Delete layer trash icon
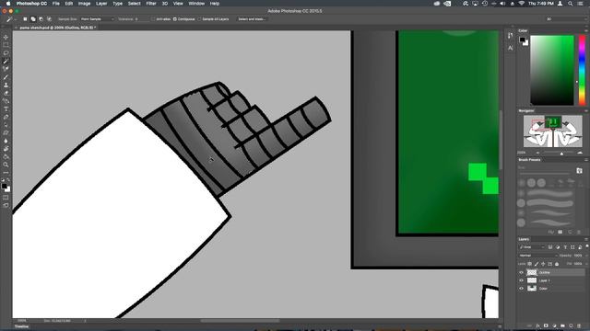Screen dimensions: 590x331 click(x=579, y=325)
